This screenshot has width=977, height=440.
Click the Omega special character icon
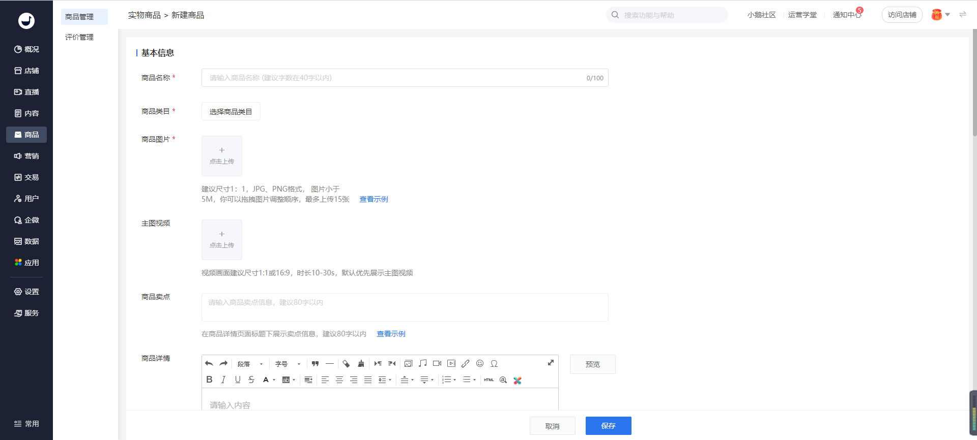(x=494, y=364)
